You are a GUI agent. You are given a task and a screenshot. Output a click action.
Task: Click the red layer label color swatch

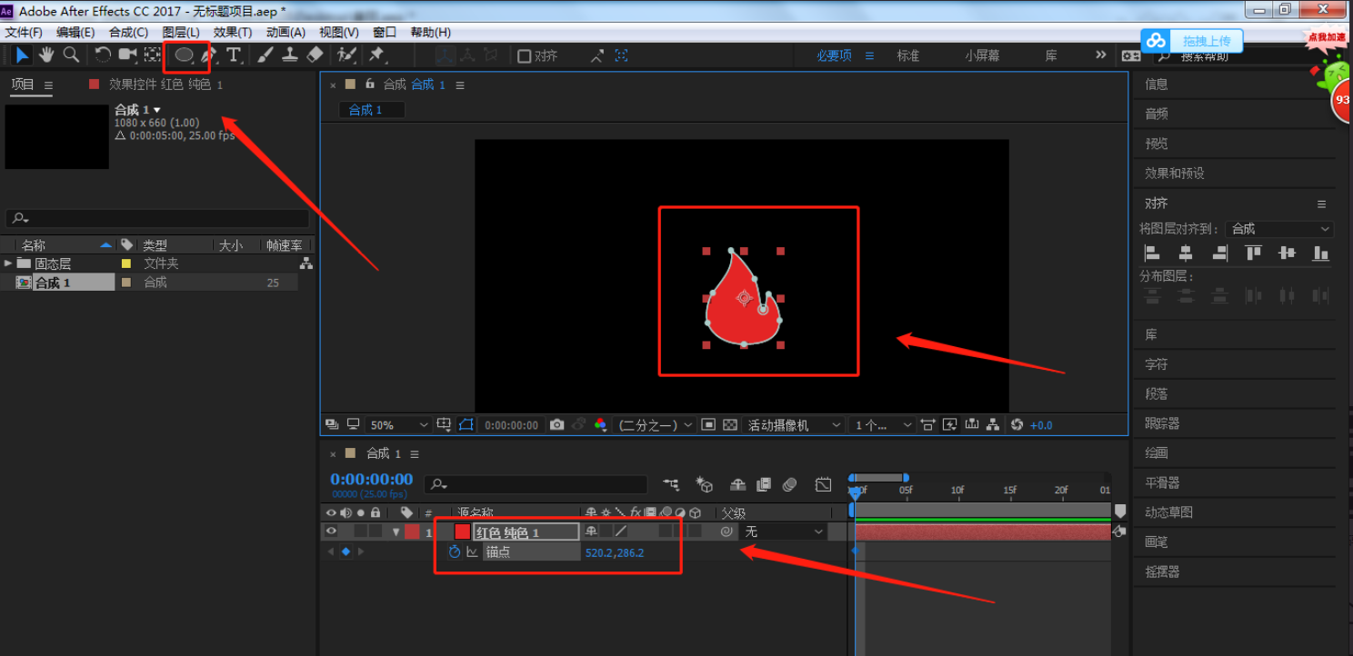click(412, 532)
